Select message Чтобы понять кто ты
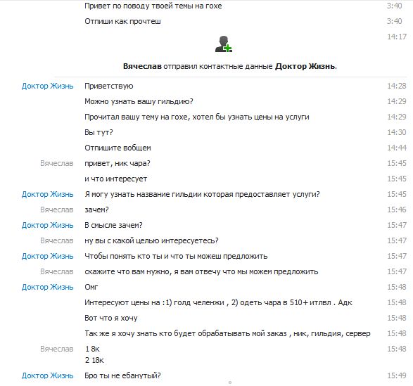 click(176, 256)
